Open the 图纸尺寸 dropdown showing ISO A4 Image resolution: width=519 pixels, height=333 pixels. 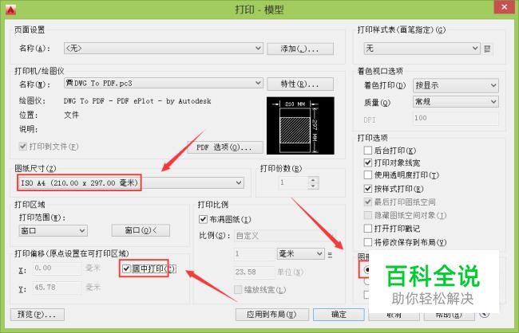click(x=131, y=182)
